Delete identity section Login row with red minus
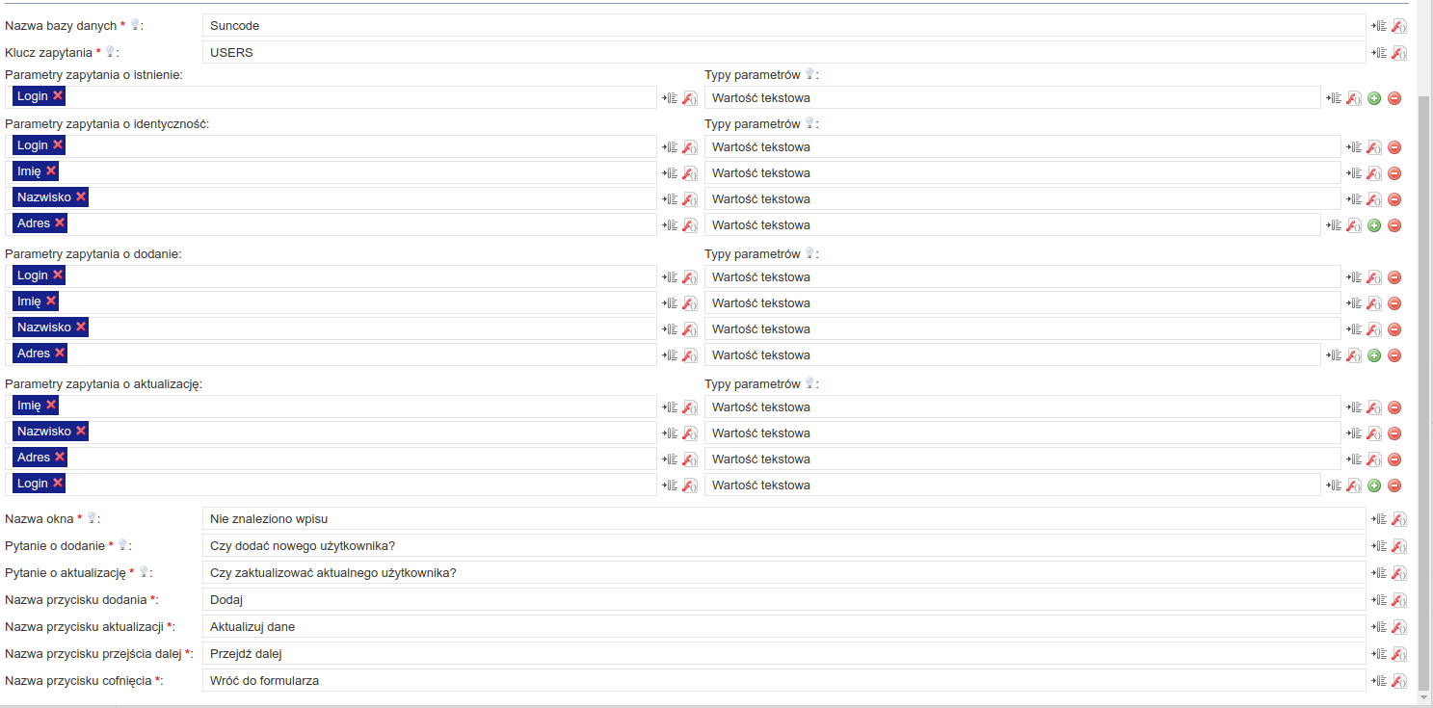Screen dimensions: 1433x708 click(1394, 147)
